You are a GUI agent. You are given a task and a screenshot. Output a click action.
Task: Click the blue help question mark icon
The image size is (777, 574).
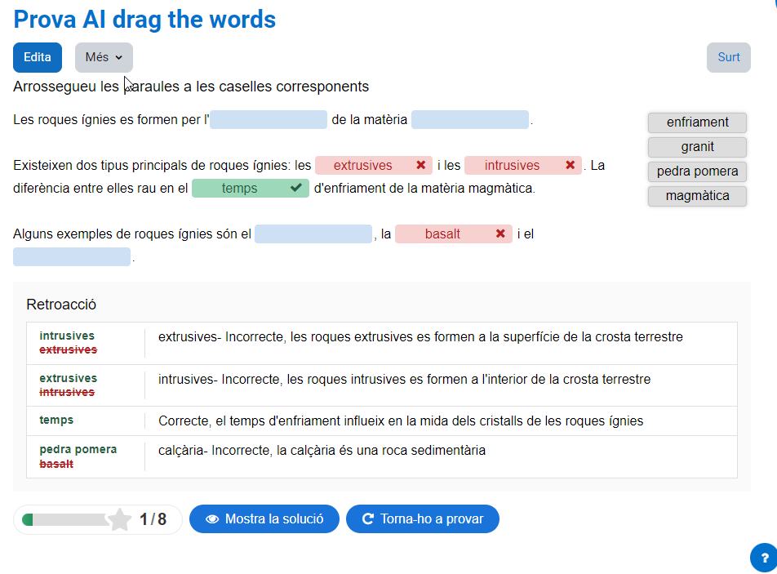click(763, 557)
